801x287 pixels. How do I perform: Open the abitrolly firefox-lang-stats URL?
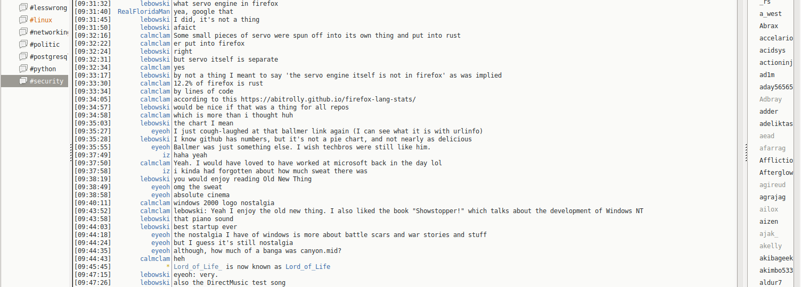[x=328, y=99]
